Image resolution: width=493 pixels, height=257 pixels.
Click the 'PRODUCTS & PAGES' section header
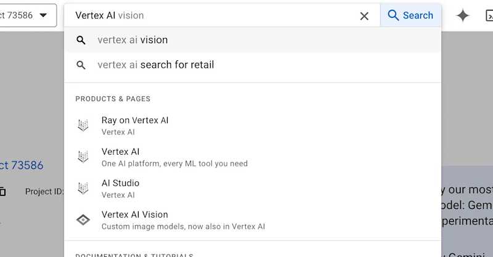[113, 99]
